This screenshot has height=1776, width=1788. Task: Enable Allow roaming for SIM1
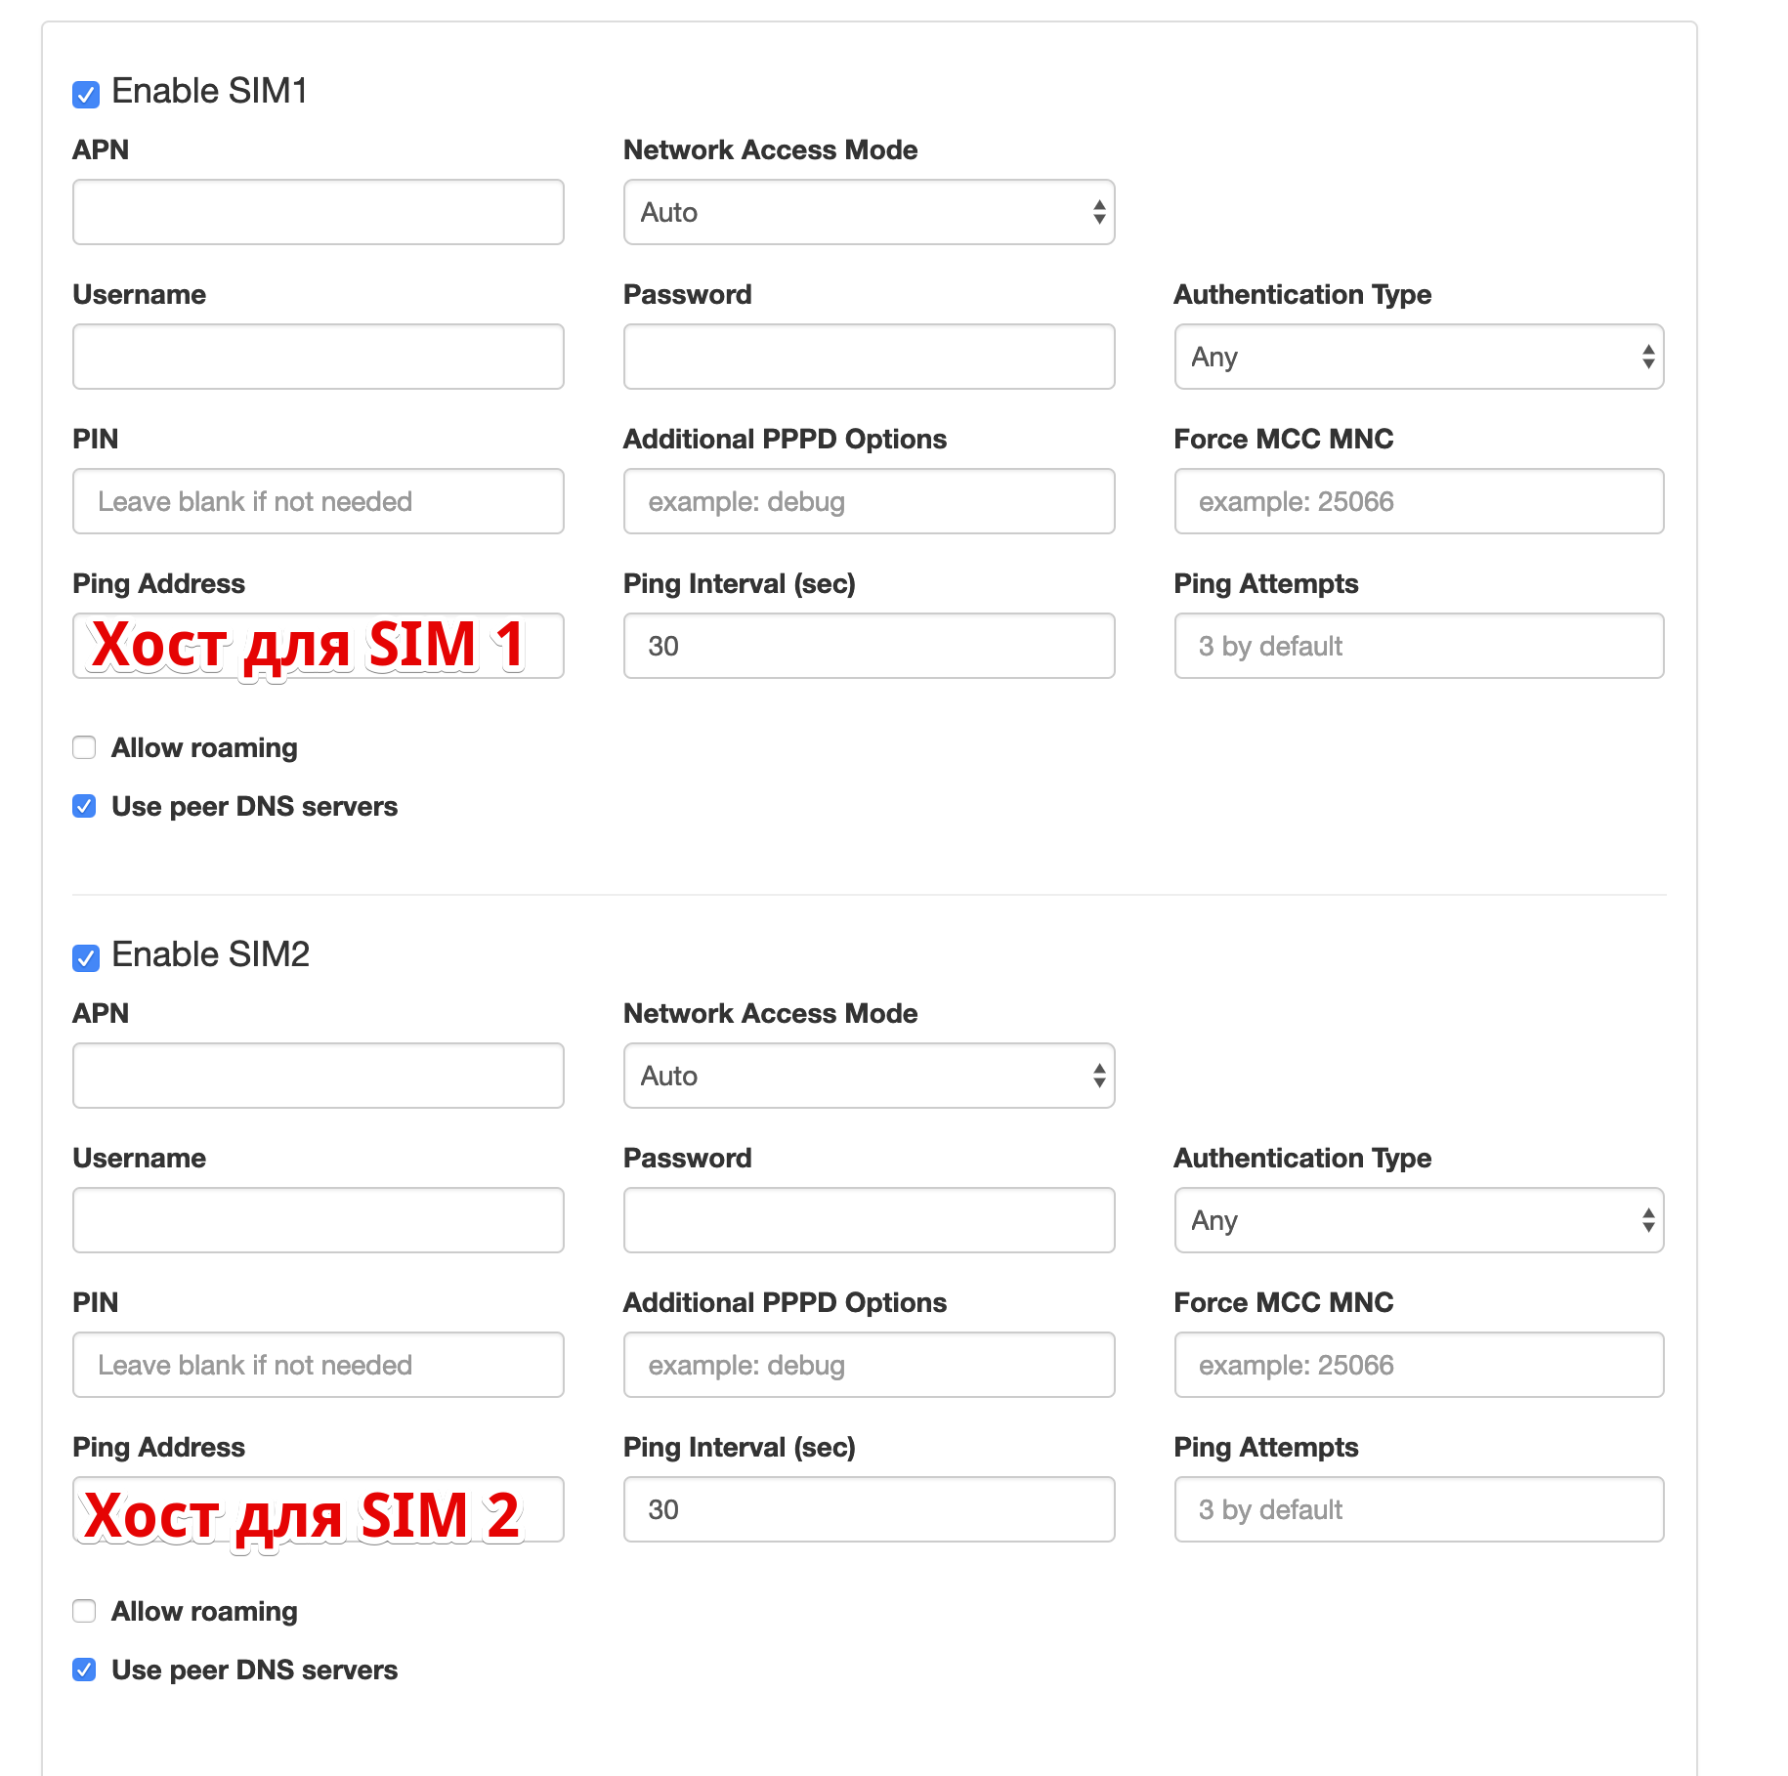tap(84, 748)
